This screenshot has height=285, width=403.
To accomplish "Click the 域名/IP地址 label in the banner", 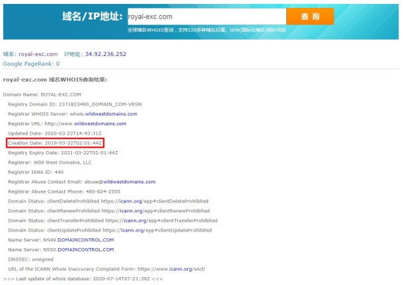I will coord(92,16).
